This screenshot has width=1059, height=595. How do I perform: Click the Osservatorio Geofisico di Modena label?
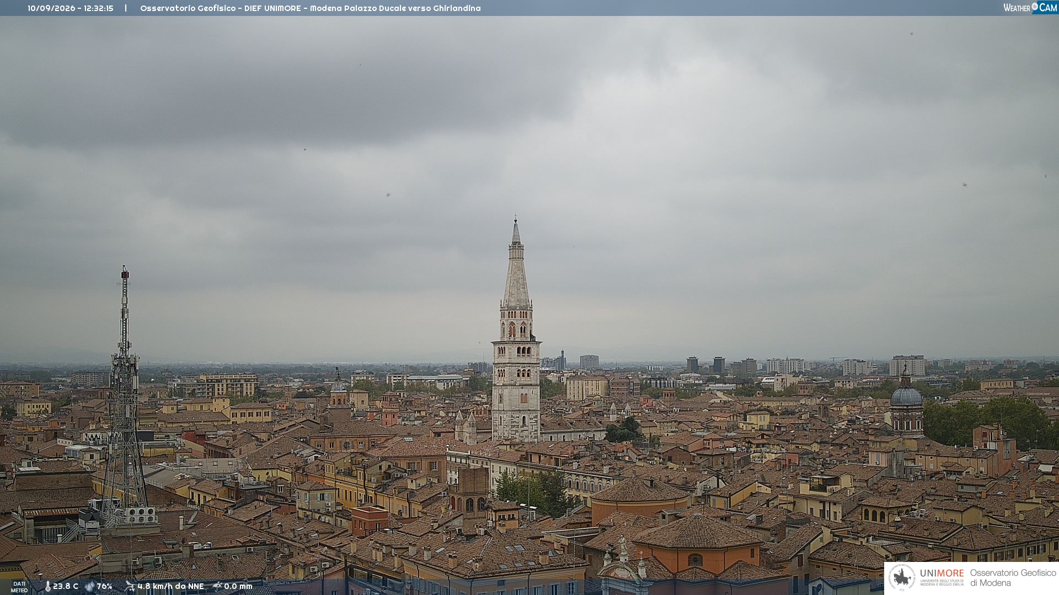click(1013, 578)
